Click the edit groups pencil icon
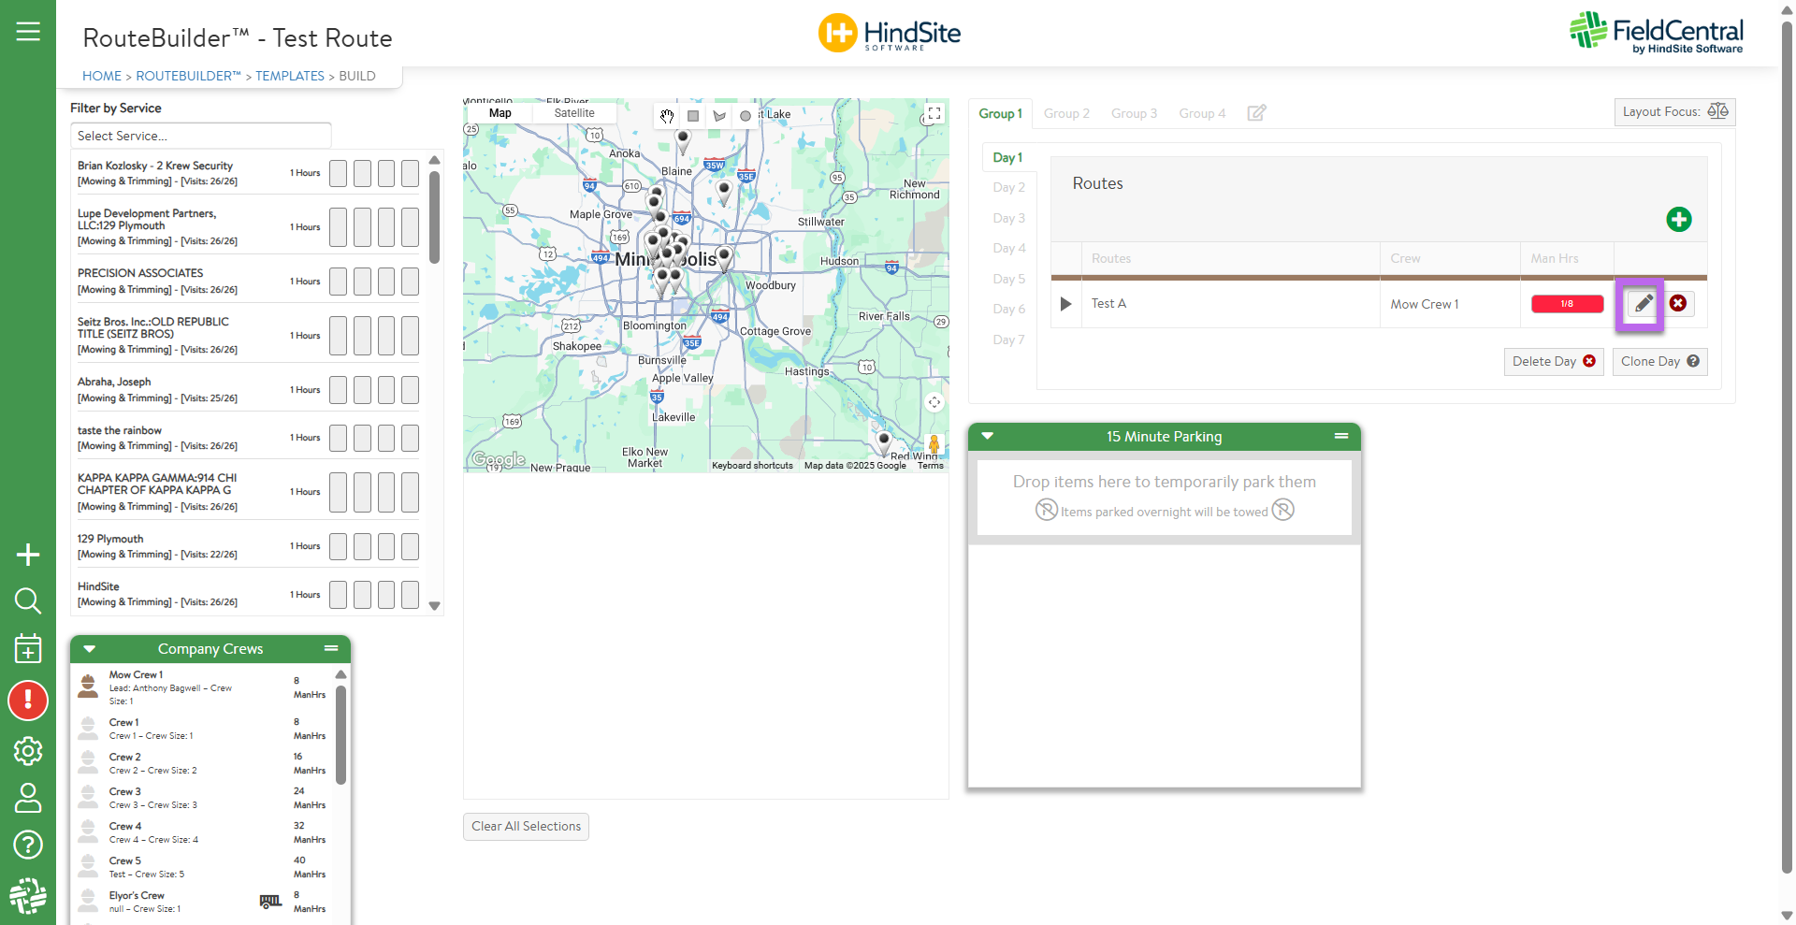Screen dimensions: 1796x925 [1256, 113]
